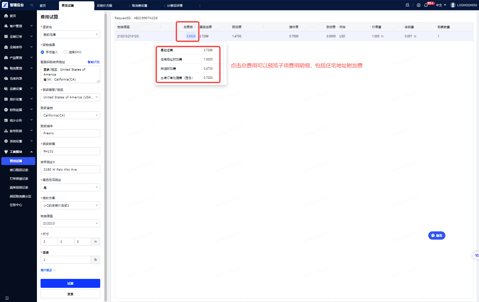Screen dimensions: 479x302
Task: Open 任务中心 in sidebar
Action: pyautogui.click(x=16, y=205)
